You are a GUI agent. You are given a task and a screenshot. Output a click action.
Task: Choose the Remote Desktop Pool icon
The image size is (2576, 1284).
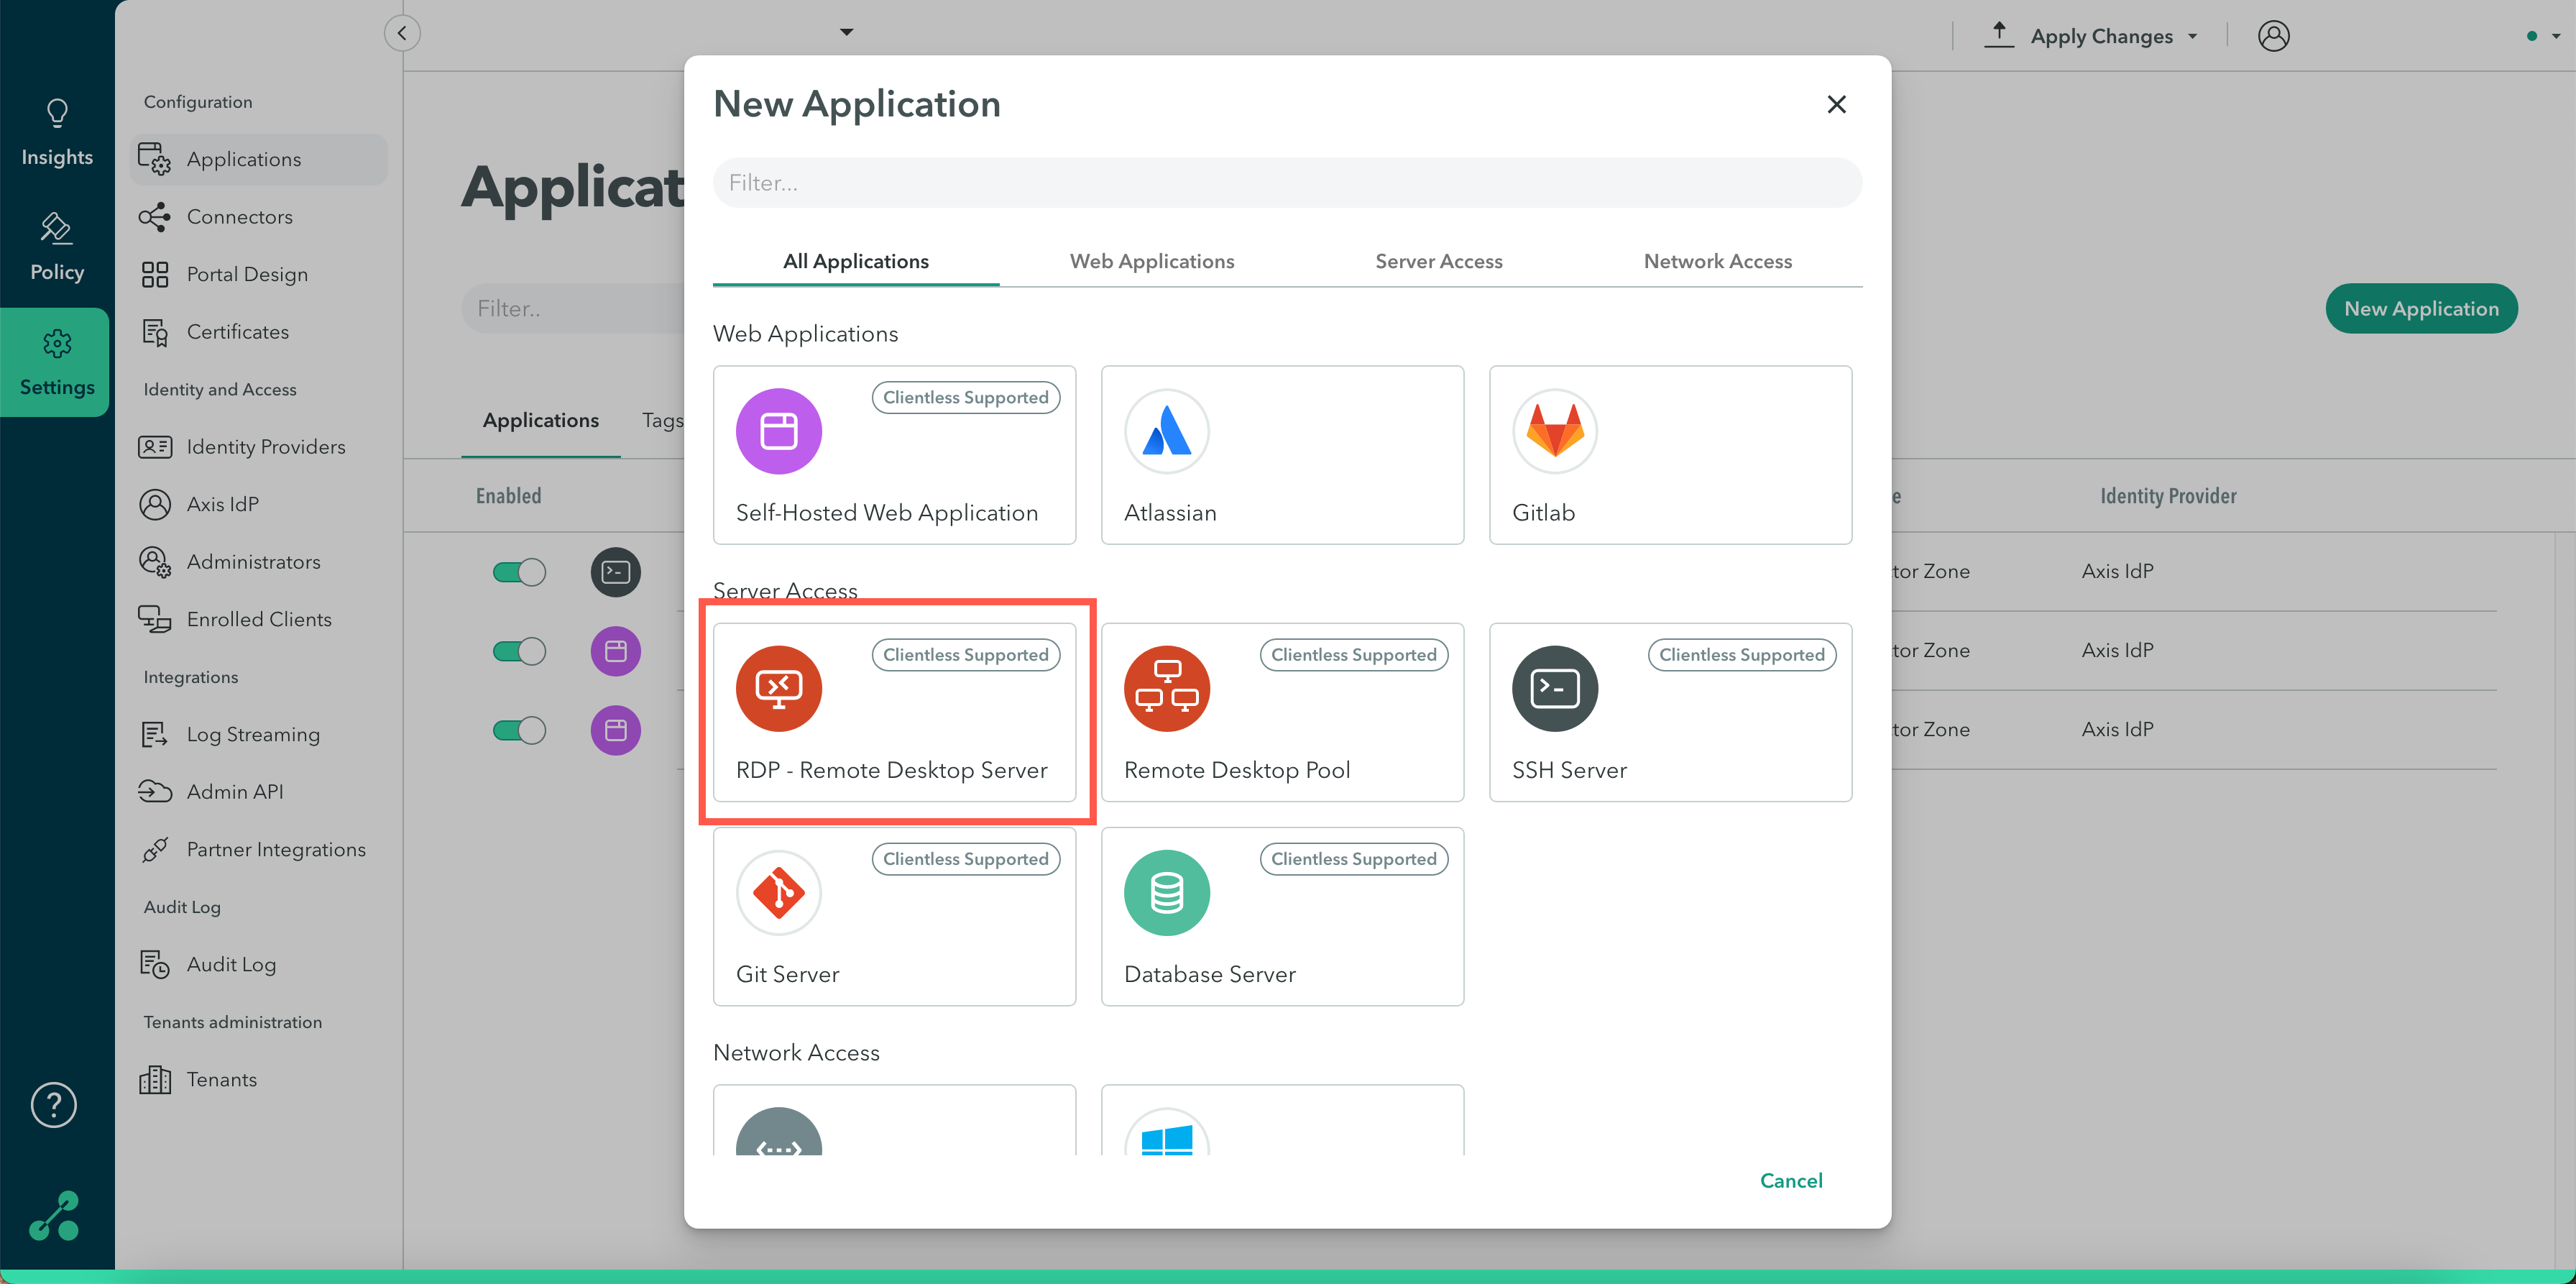coord(1166,688)
